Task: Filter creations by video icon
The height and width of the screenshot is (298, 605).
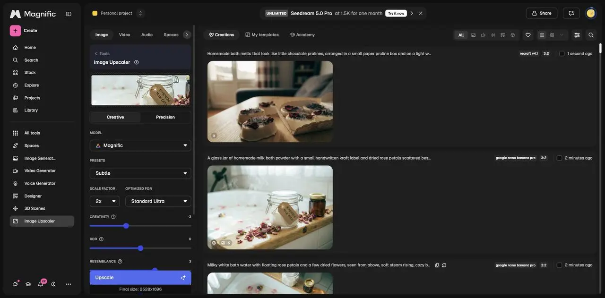Action: pyautogui.click(x=483, y=35)
